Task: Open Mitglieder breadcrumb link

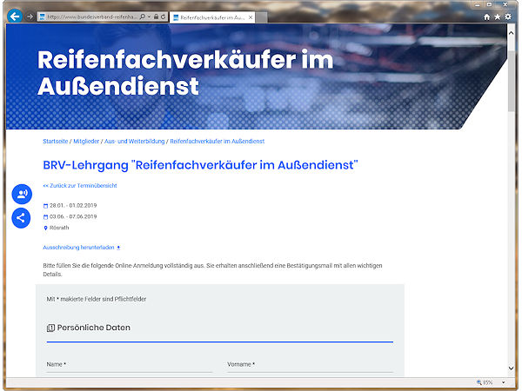Action: point(85,141)
